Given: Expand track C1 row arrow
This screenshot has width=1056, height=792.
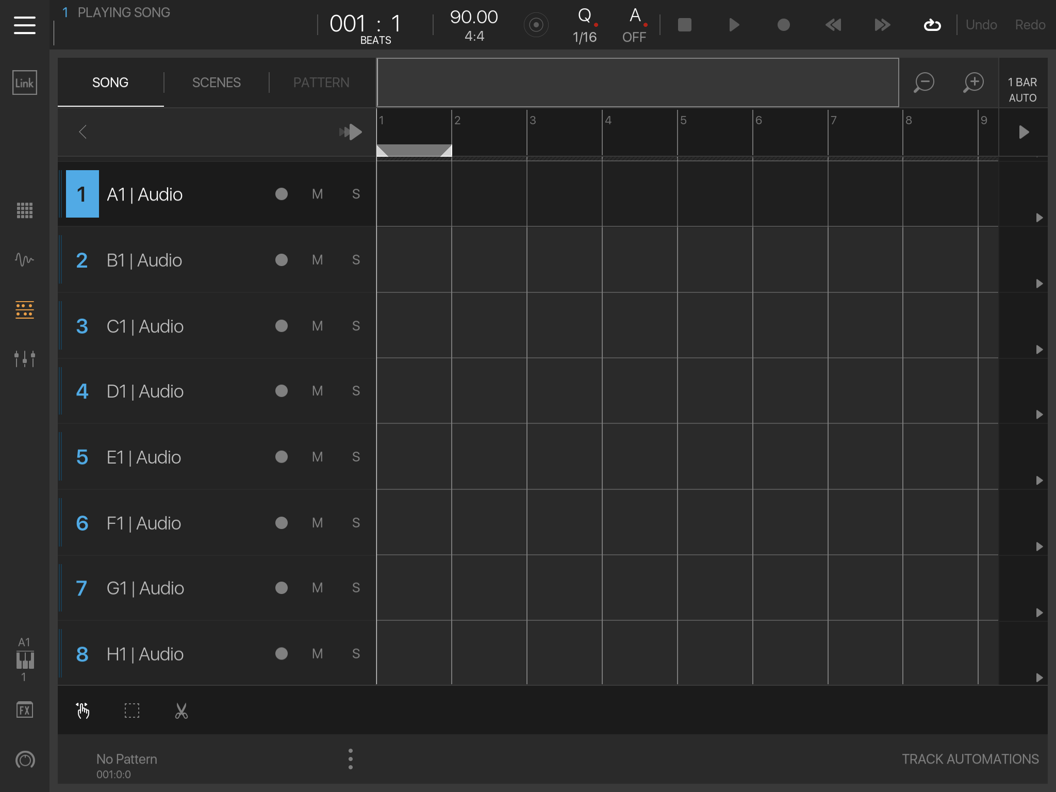Looking at the screenshot, I should point(1039,350).
